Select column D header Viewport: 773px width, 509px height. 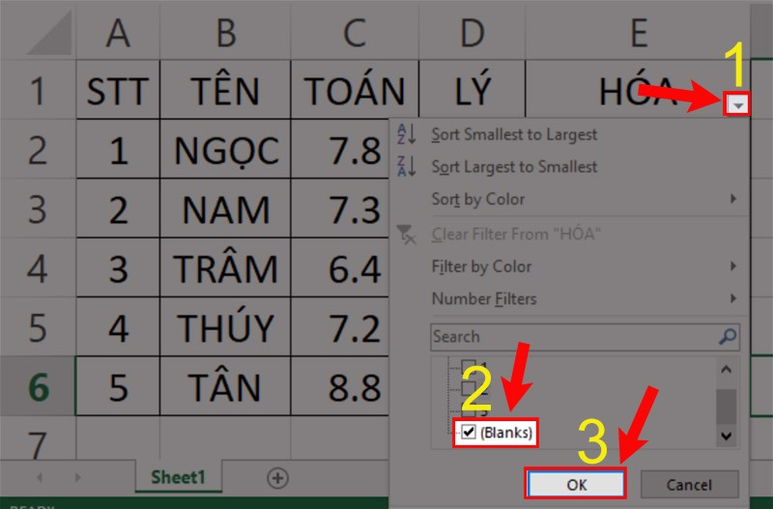click(472, 33)
